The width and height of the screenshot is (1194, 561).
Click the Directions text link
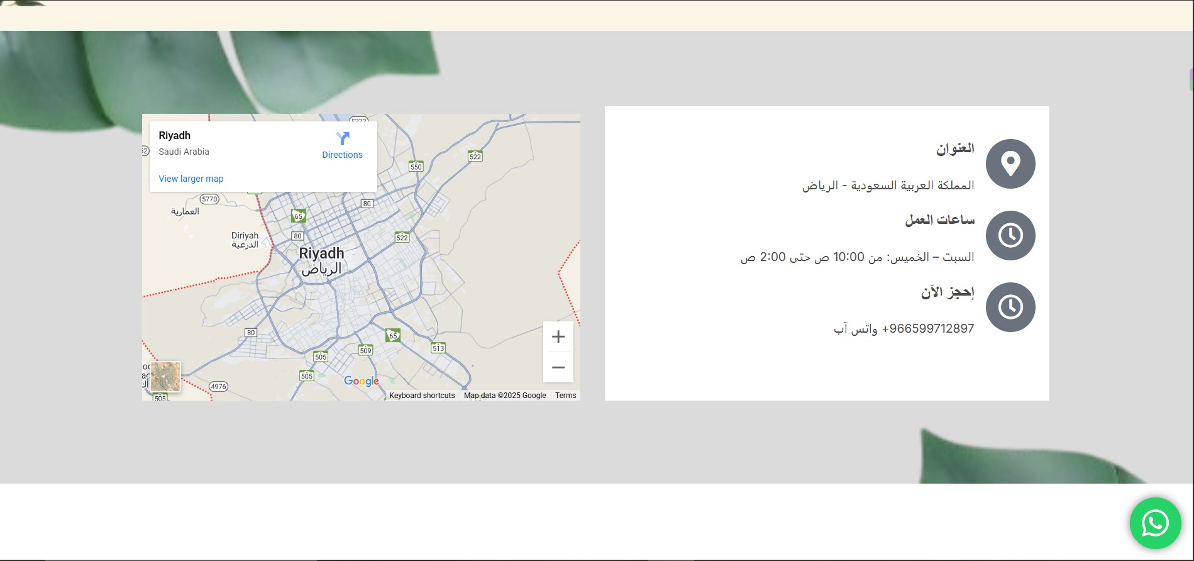pyautogui.click(x=342, y=155)
